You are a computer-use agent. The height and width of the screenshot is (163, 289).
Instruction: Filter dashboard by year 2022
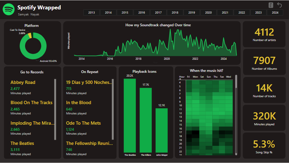(242, 12)
